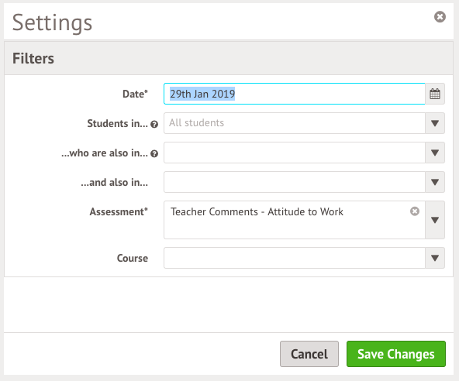Image resolution: width=459 pixels, height=381 pixels.
Task: Click help icon beside '...who are also in...'
Action: 154,154
